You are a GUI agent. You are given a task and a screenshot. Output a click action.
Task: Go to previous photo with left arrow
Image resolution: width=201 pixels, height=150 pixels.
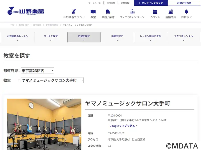point(9,135)
